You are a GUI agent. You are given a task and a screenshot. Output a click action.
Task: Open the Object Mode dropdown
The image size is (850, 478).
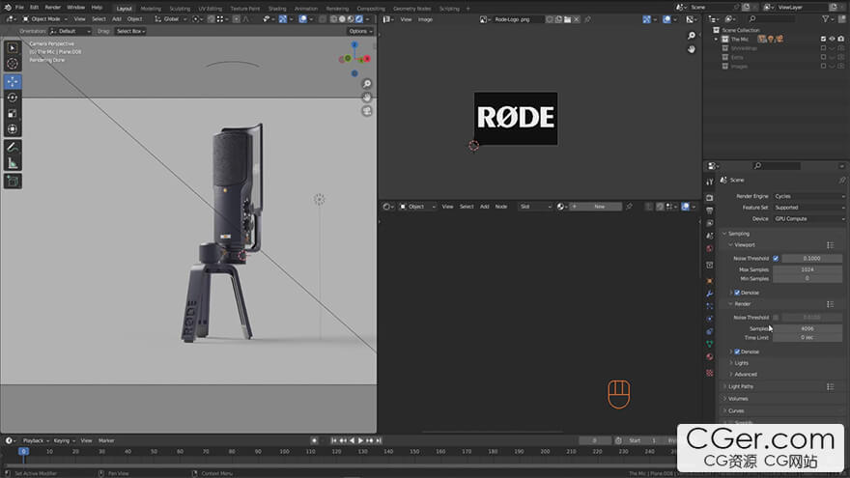click(x=45, y=19)
